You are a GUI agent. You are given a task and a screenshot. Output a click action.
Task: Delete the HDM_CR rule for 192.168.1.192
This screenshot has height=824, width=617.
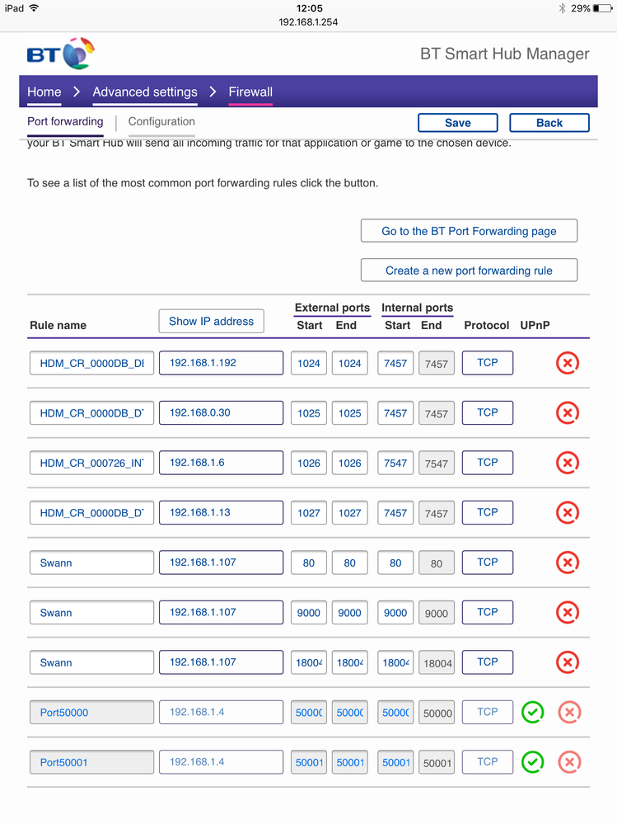tap(567, 363)
